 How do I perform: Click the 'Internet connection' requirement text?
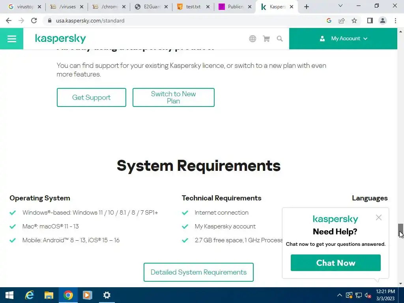(x=222, y=213)
